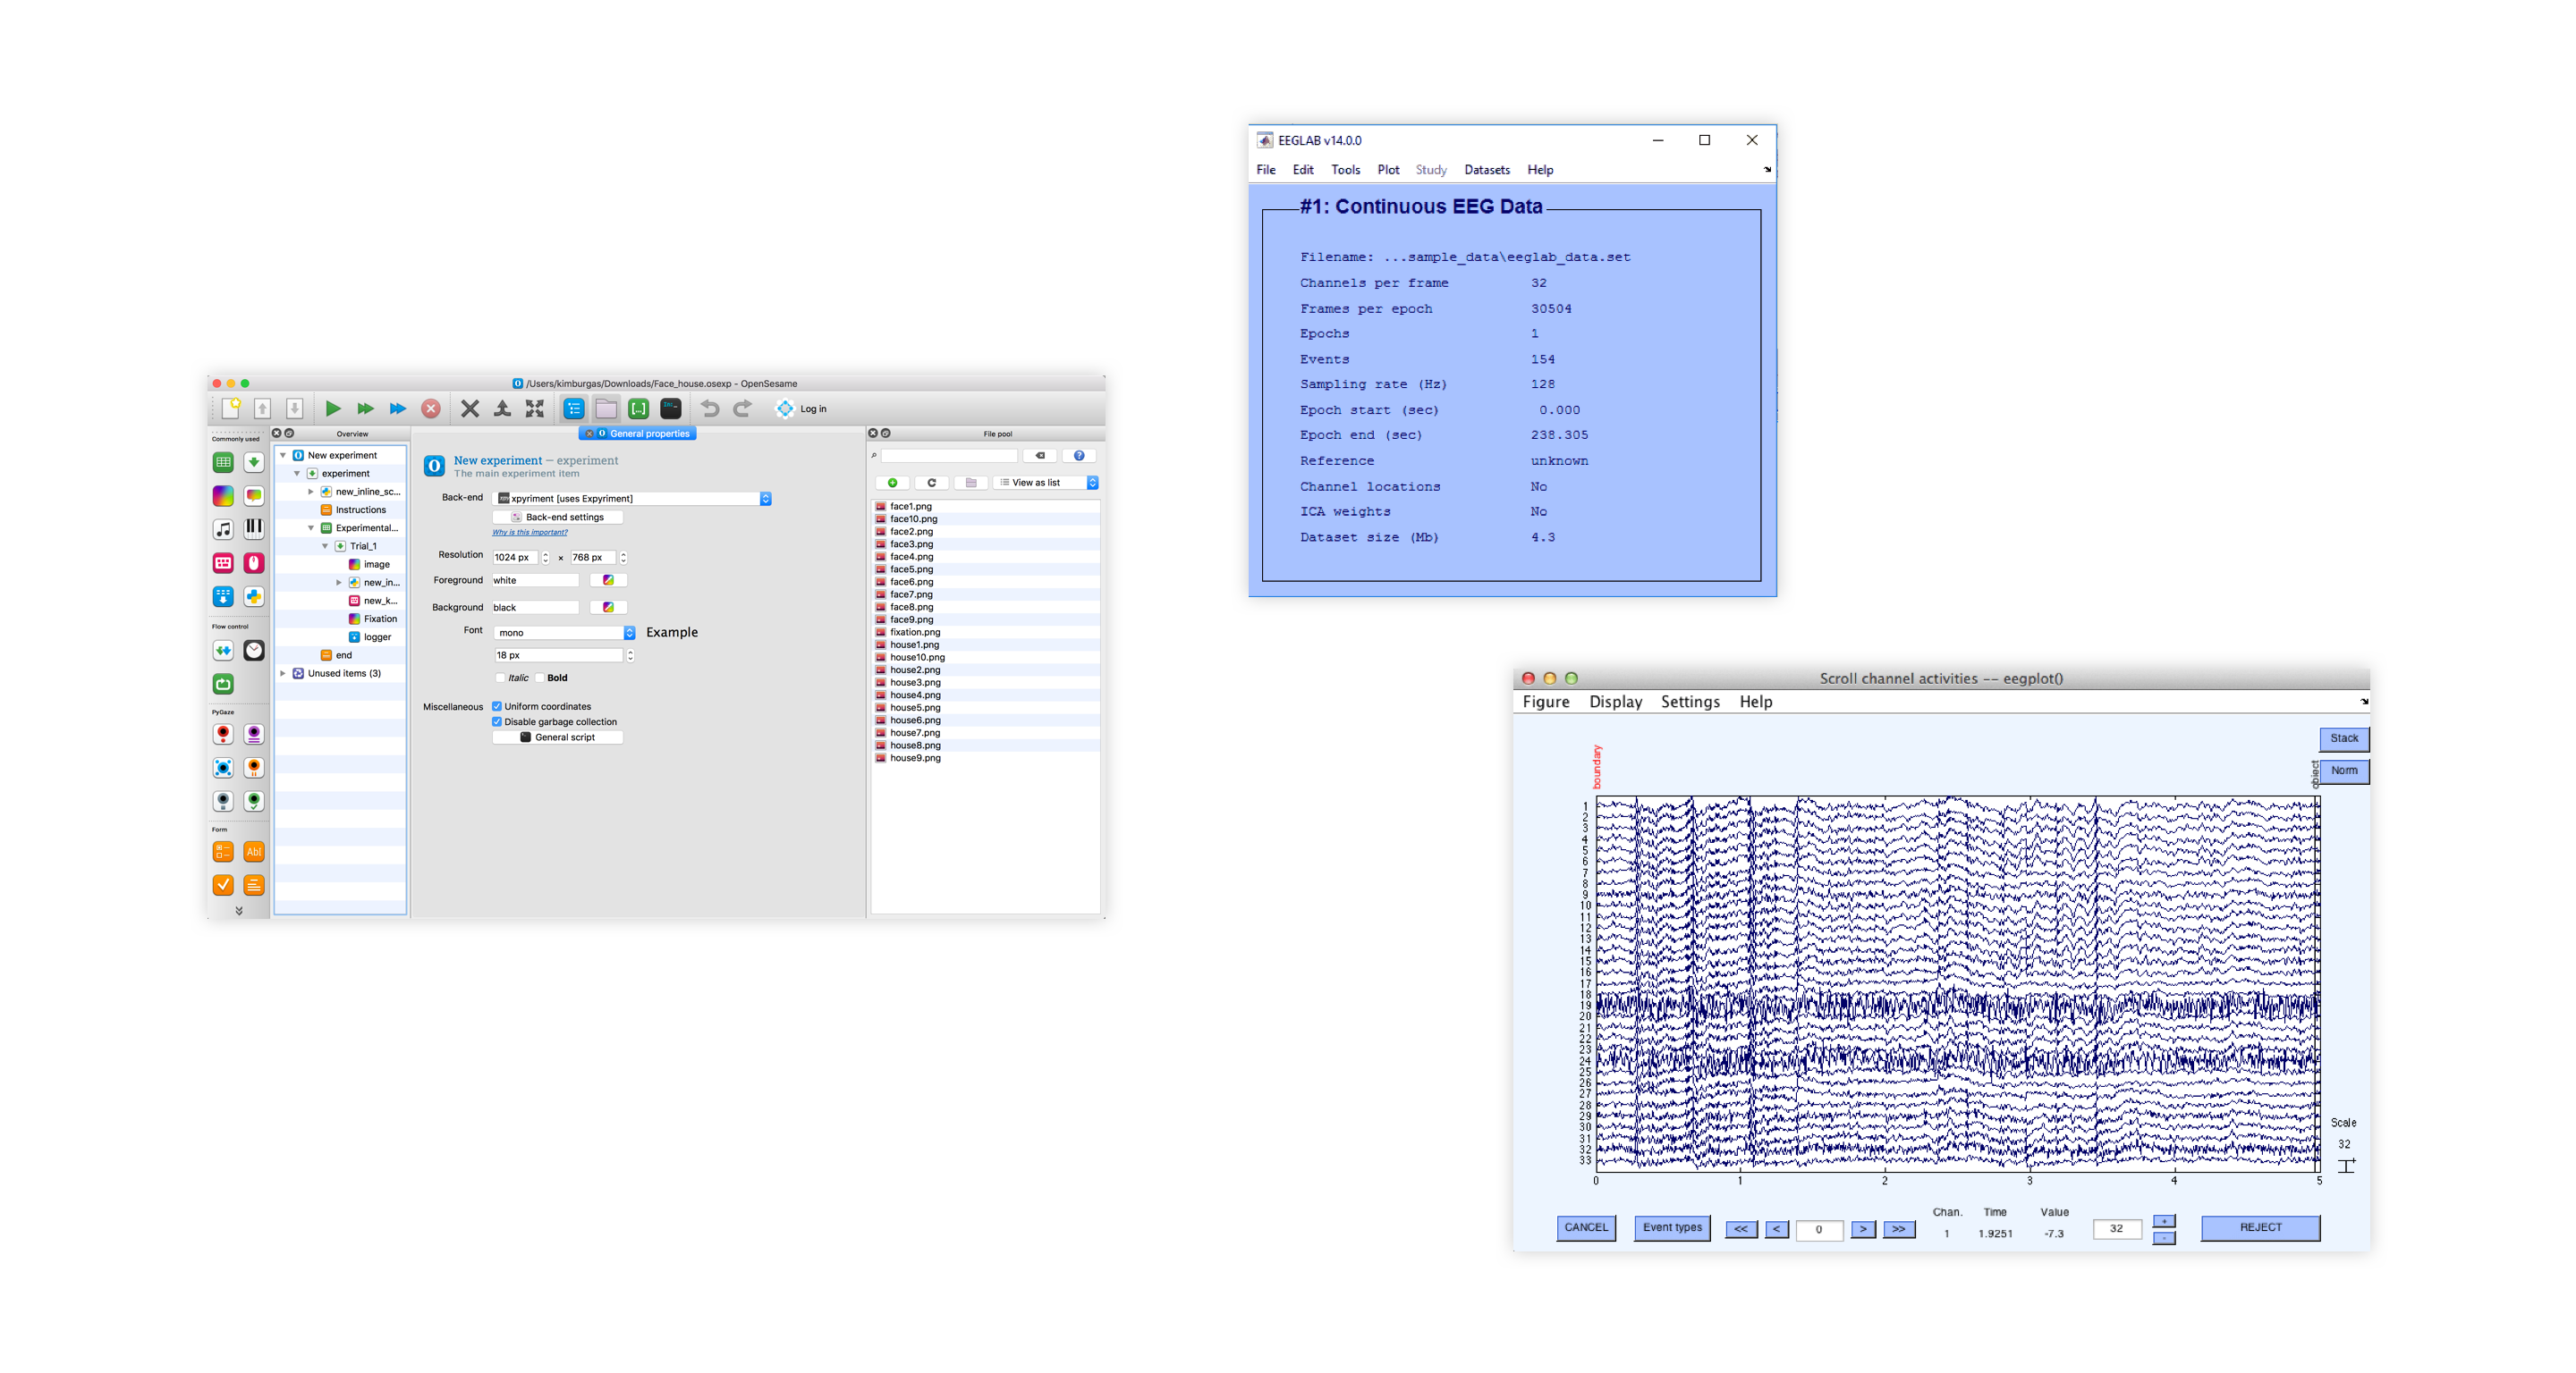Enable the Italic font checkbox

[x=500, y=678]
